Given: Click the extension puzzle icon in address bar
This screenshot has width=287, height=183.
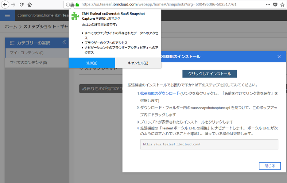Looking at the screenshot, I should point(73,5).
